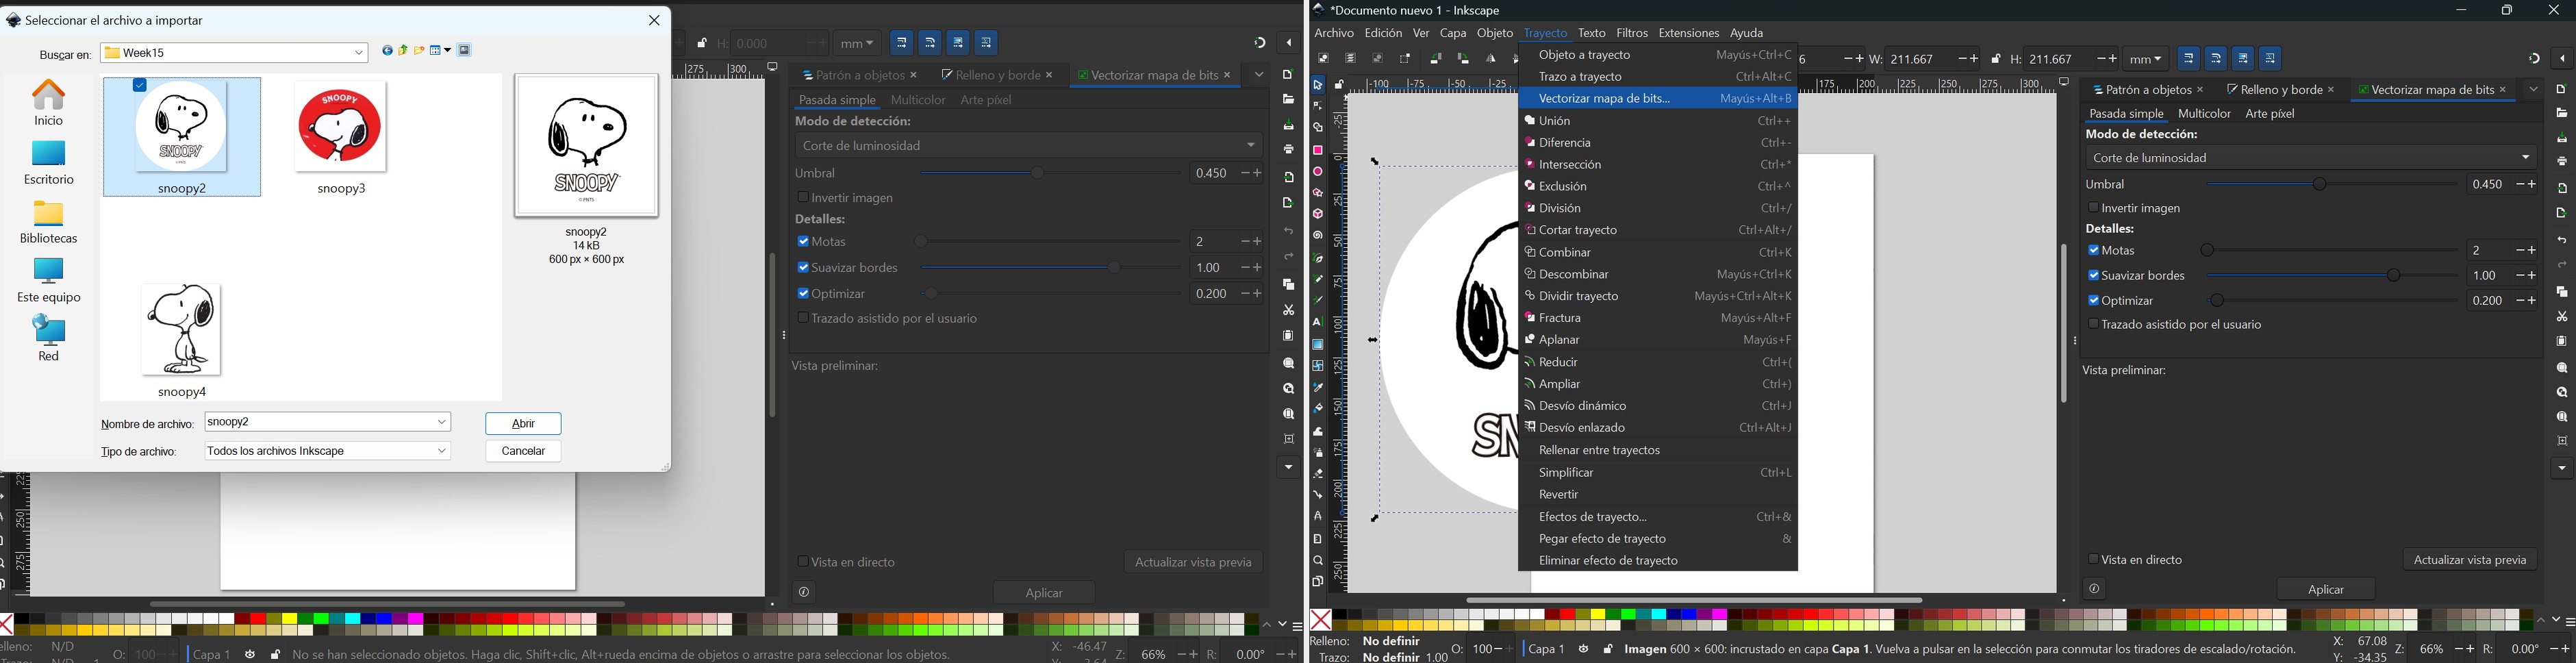Screen dimensions: 2576x663
Task: Open Corte de luminosidad dropdown in right panel
Action: coord(2311,158)
